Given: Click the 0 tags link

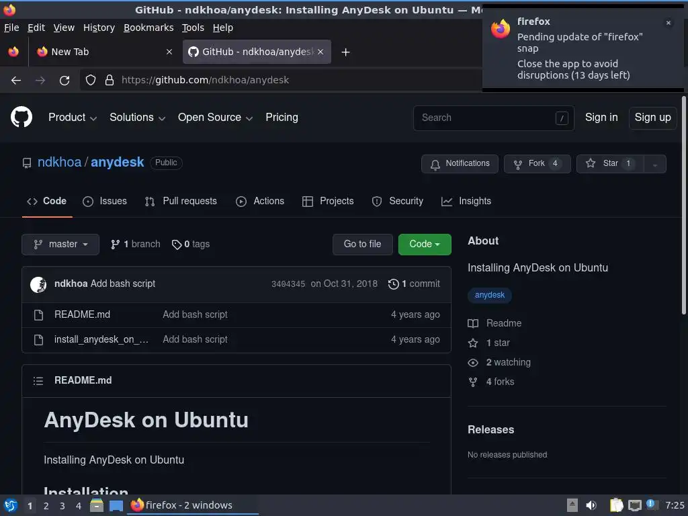Looking at the screenshot, I should (190, 245).
